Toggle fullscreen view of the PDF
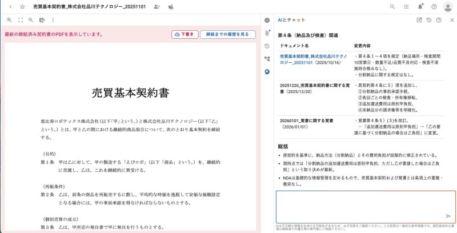This screenshot has width=457, height=233. point(20,20)
